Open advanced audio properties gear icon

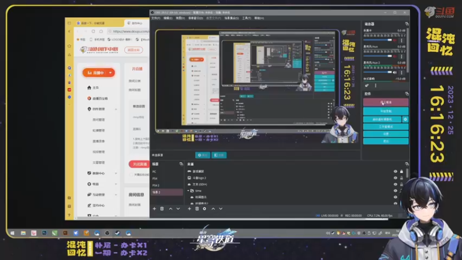click(x=367, y=86)
